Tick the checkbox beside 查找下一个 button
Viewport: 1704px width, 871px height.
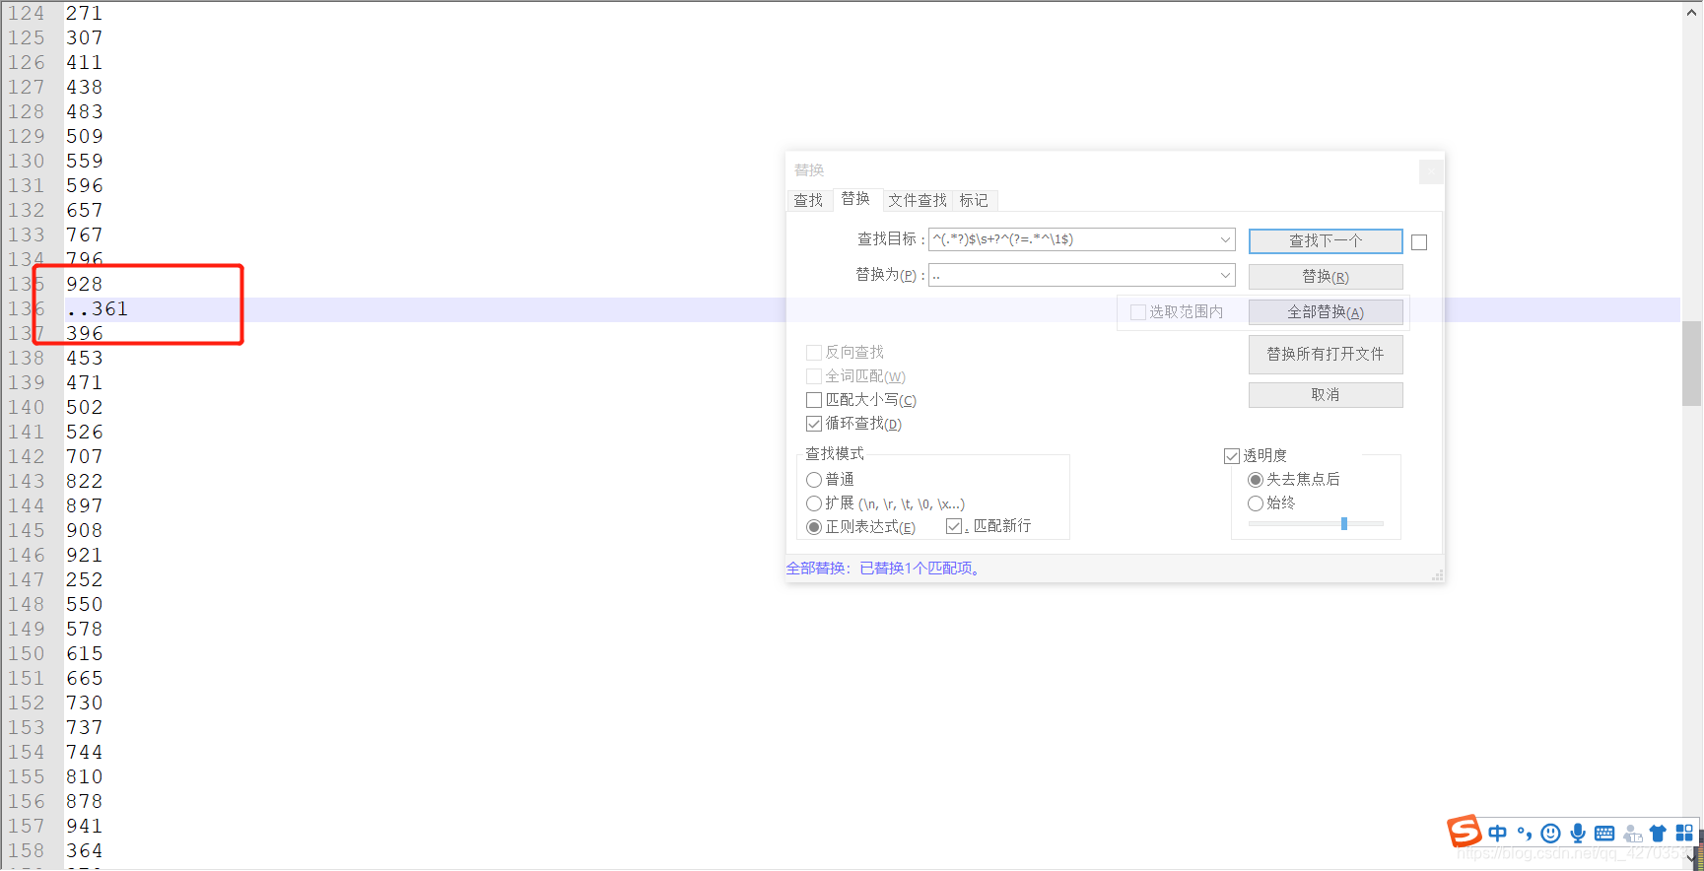1419,242
